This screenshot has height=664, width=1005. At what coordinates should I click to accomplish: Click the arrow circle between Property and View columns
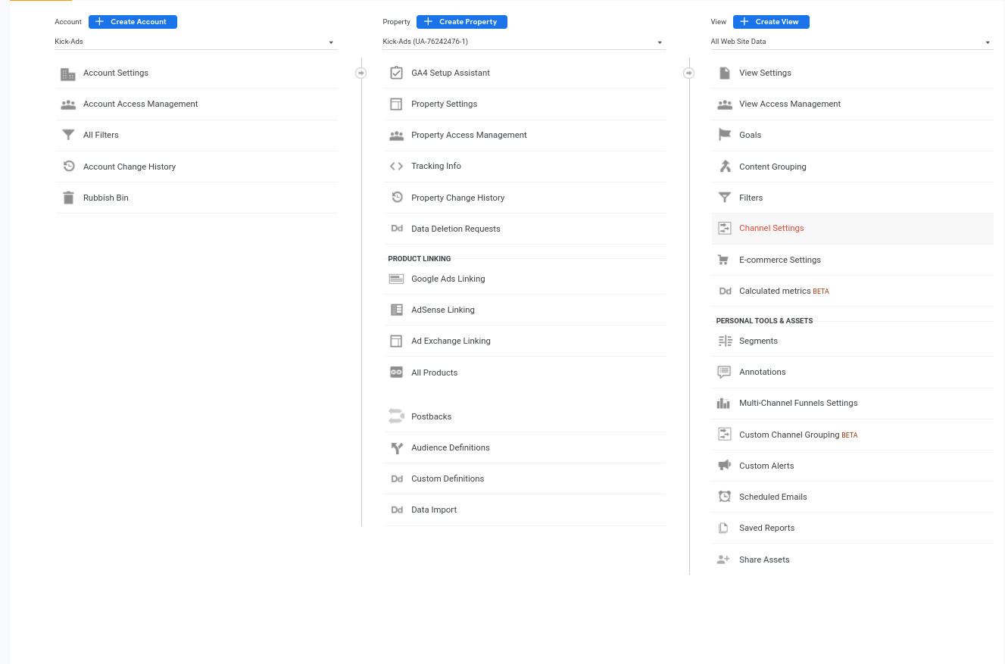coord(688,73)
